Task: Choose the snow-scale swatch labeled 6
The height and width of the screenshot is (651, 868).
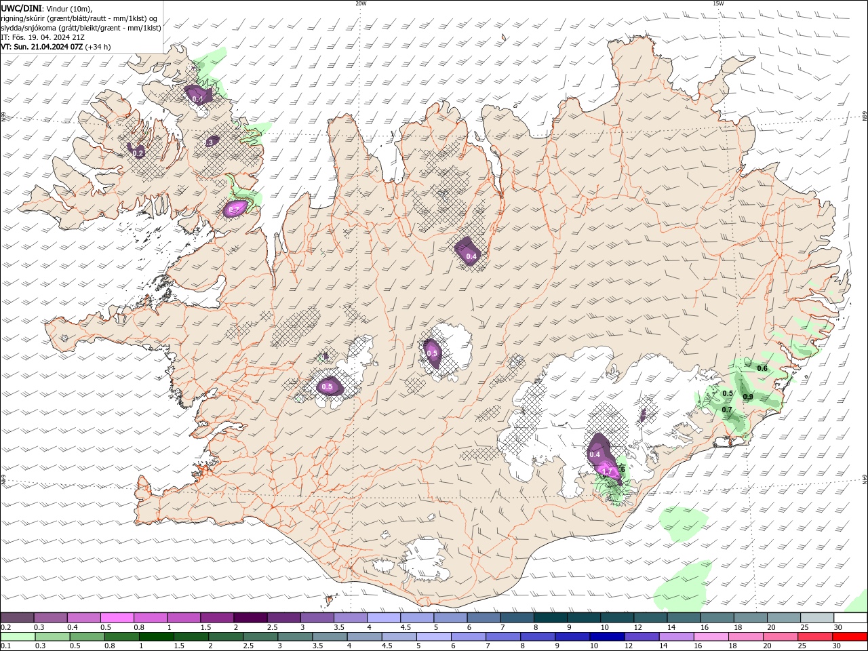Action: pos(484,617)
